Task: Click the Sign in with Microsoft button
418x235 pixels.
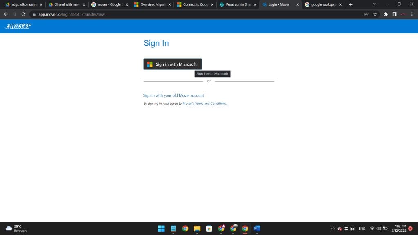Action: [173, 64]
